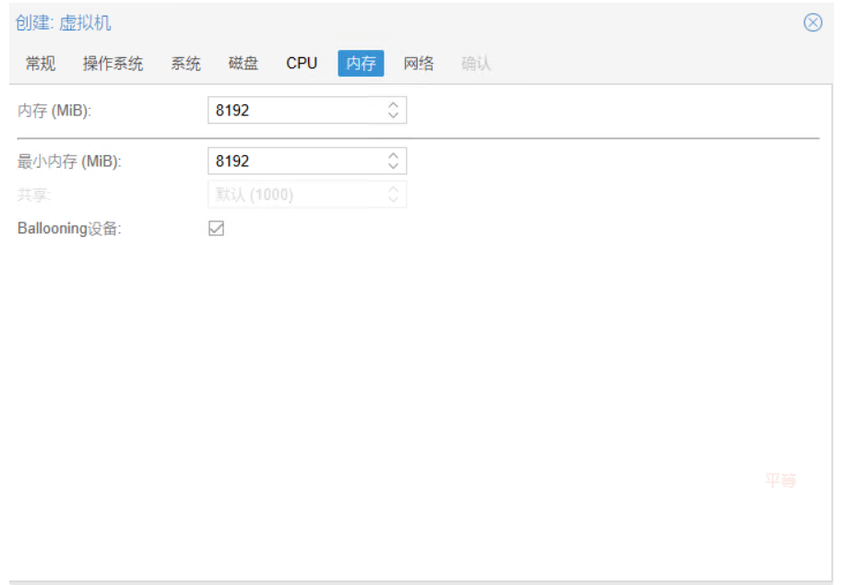Decrease 最小内存 (MiB) with down arrow

click(x=394, y=166)
